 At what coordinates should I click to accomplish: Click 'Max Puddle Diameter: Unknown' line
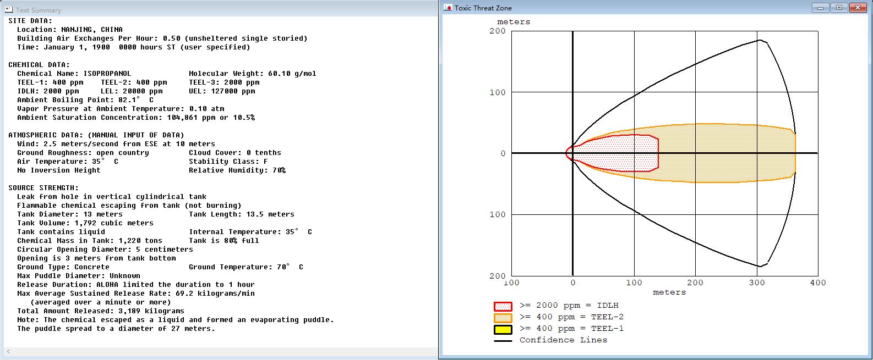[x=79, y=276]
